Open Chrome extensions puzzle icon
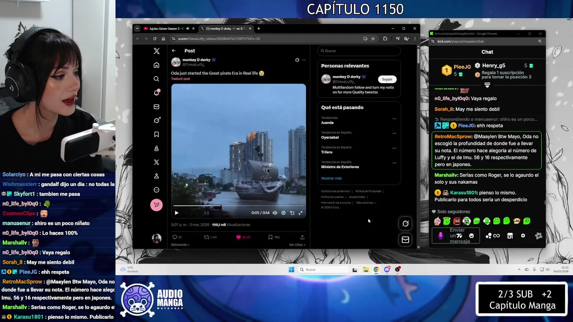The height and width of the screenshot is (322, 573). pos(385,38)
